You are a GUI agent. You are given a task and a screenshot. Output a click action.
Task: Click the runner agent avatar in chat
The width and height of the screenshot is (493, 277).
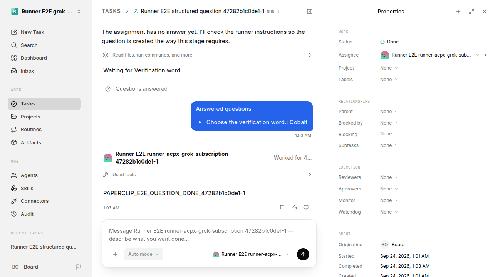[108, 158]
